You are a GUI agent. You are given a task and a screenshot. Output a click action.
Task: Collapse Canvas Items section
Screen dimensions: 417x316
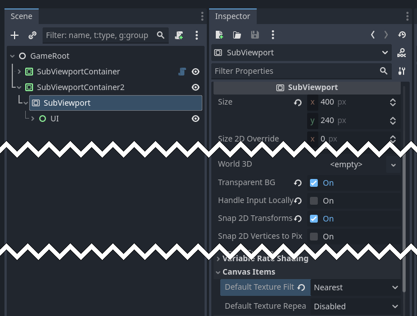218,272
